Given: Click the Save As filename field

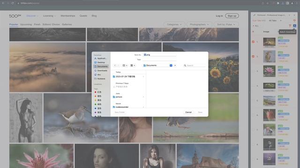Looking at the screenshot, I should [159, 55].
